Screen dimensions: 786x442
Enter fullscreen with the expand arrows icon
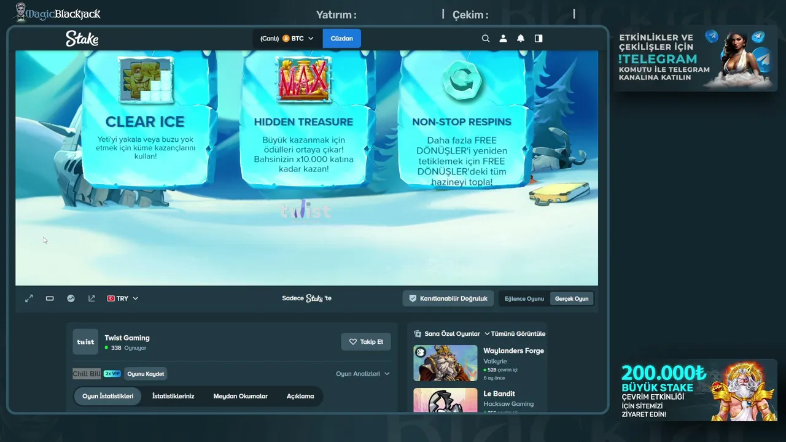[x=29, y=298]
